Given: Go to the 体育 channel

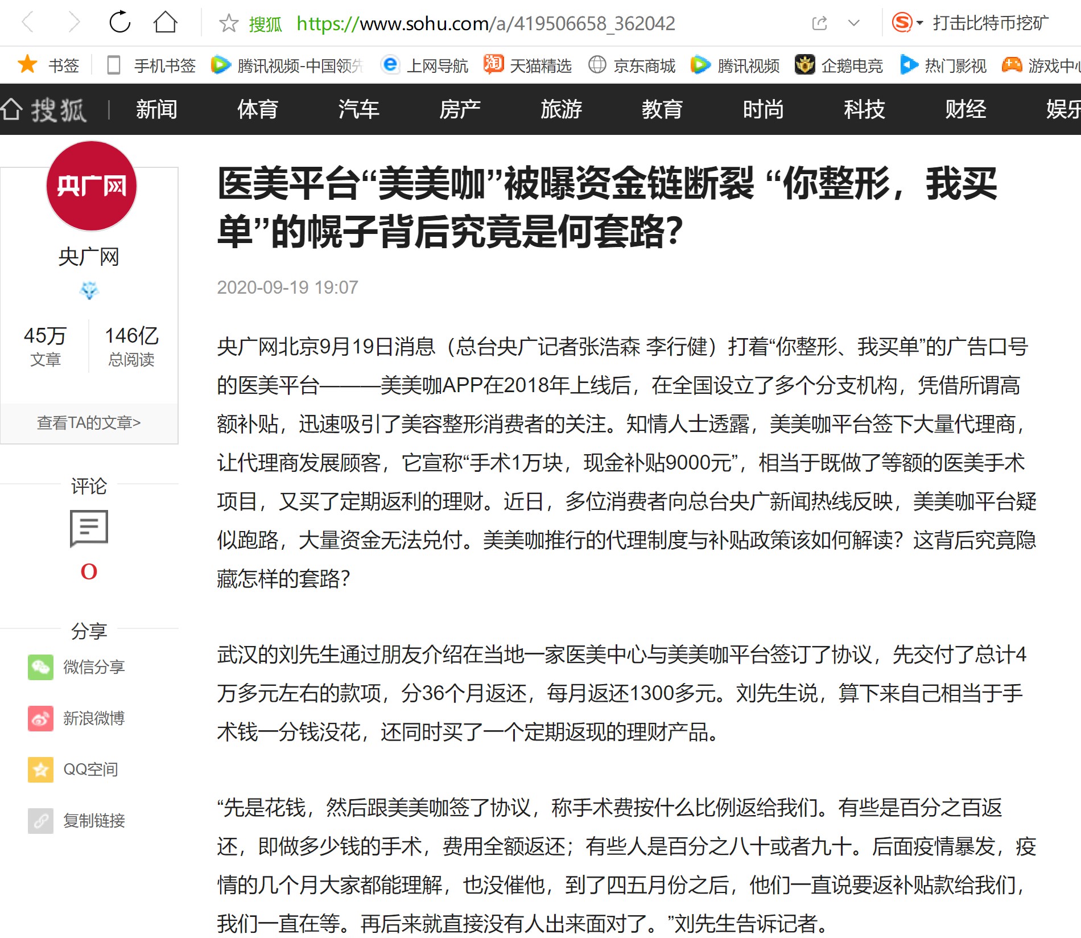Looking at the screenshot, I should point(258,109).
